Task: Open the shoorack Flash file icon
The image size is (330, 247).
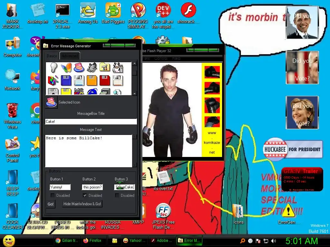Action: 188,13
